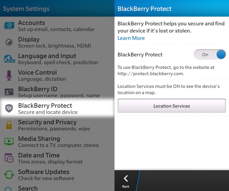The height and width of the screenshot is (191, 229).
Task: Open the Search settings entry
Action: [57, 188]
